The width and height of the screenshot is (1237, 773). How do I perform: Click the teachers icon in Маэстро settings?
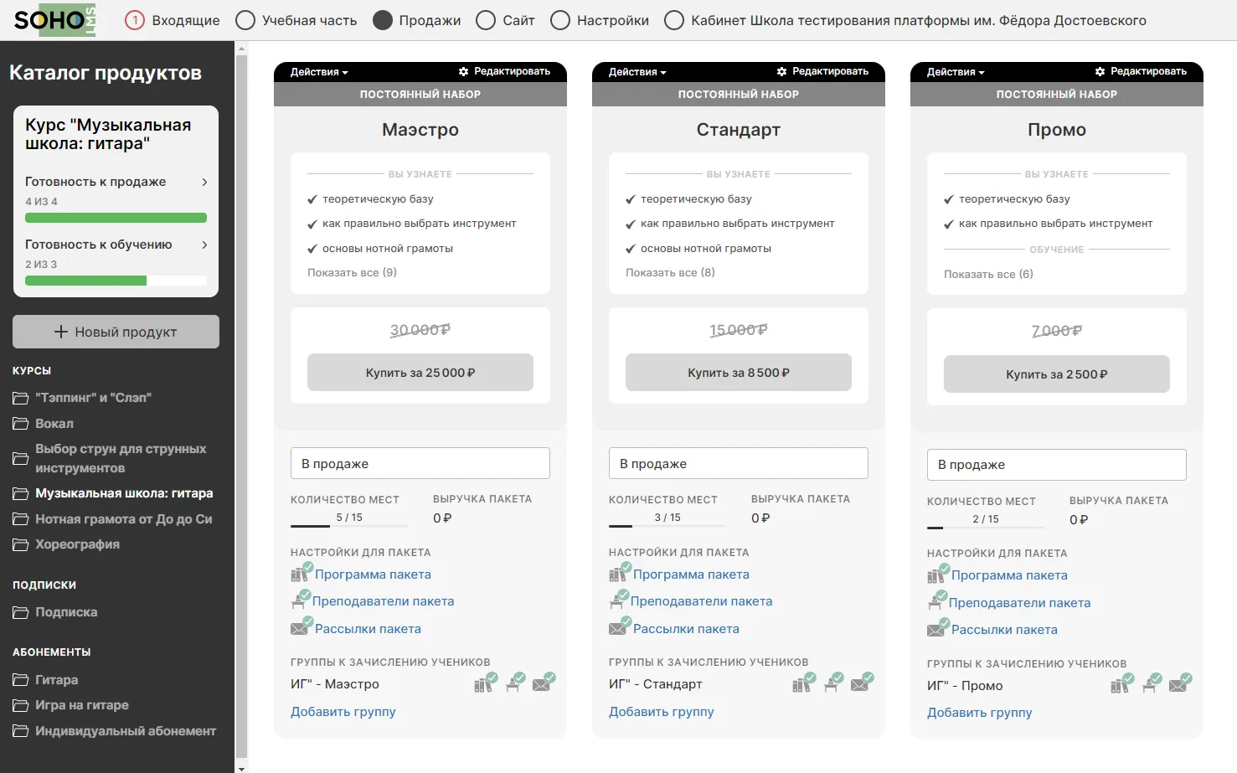[300, 600]
